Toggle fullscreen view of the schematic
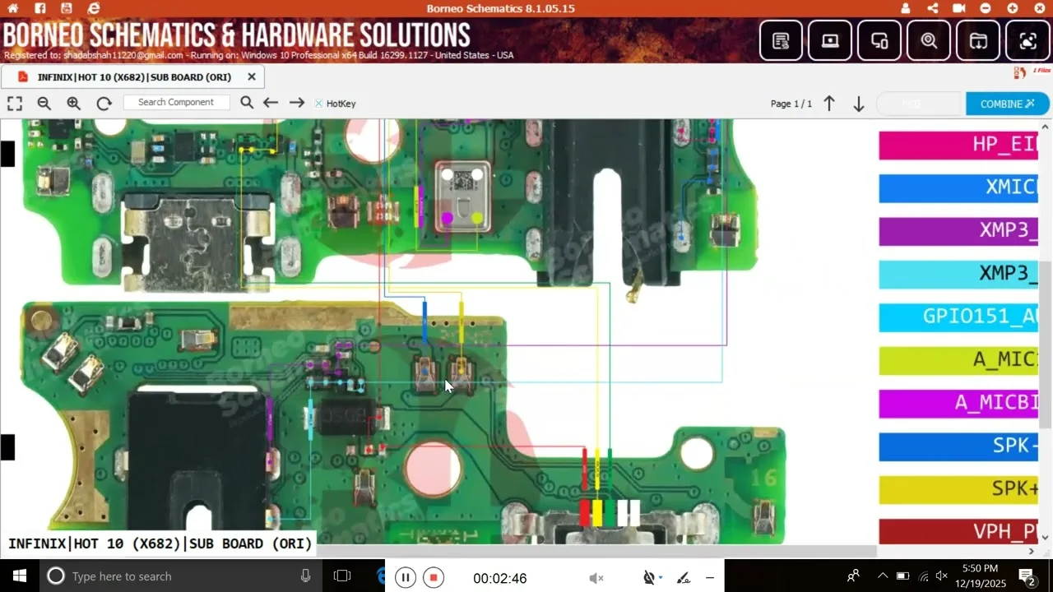1053x592 pixels. click(15, 104)
